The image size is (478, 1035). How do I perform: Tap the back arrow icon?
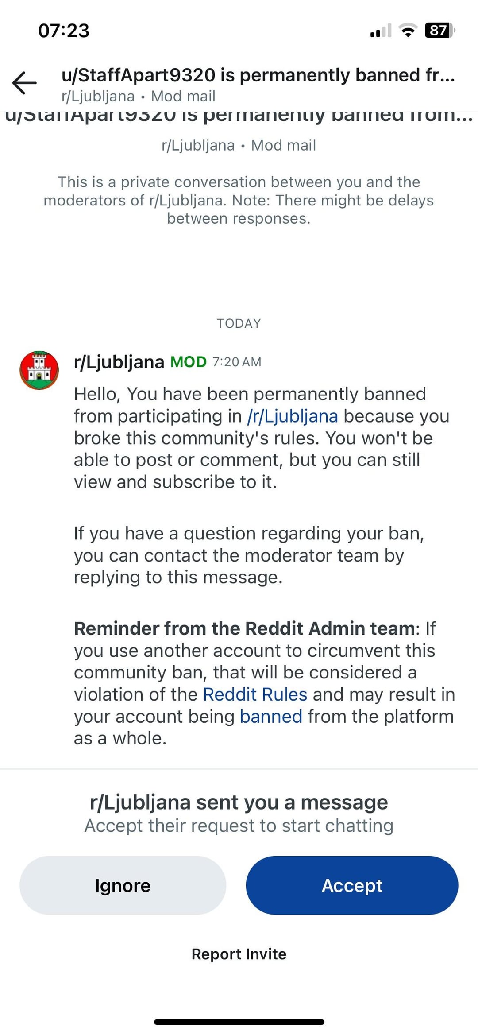(24, 83)
